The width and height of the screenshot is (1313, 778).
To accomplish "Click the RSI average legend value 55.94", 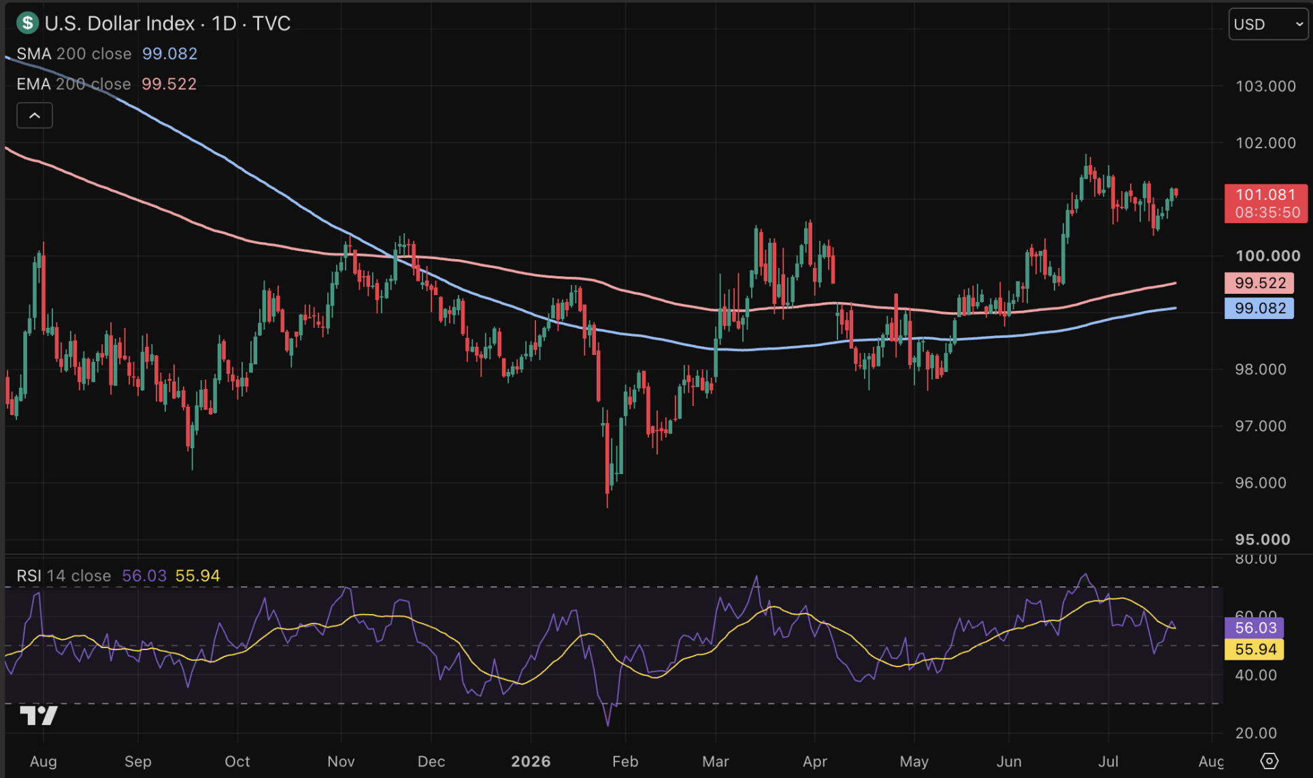I will (x=198, y=576).
